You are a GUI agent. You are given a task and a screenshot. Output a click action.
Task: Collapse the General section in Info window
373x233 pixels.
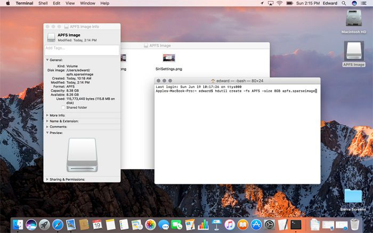(x=47, y=60)
